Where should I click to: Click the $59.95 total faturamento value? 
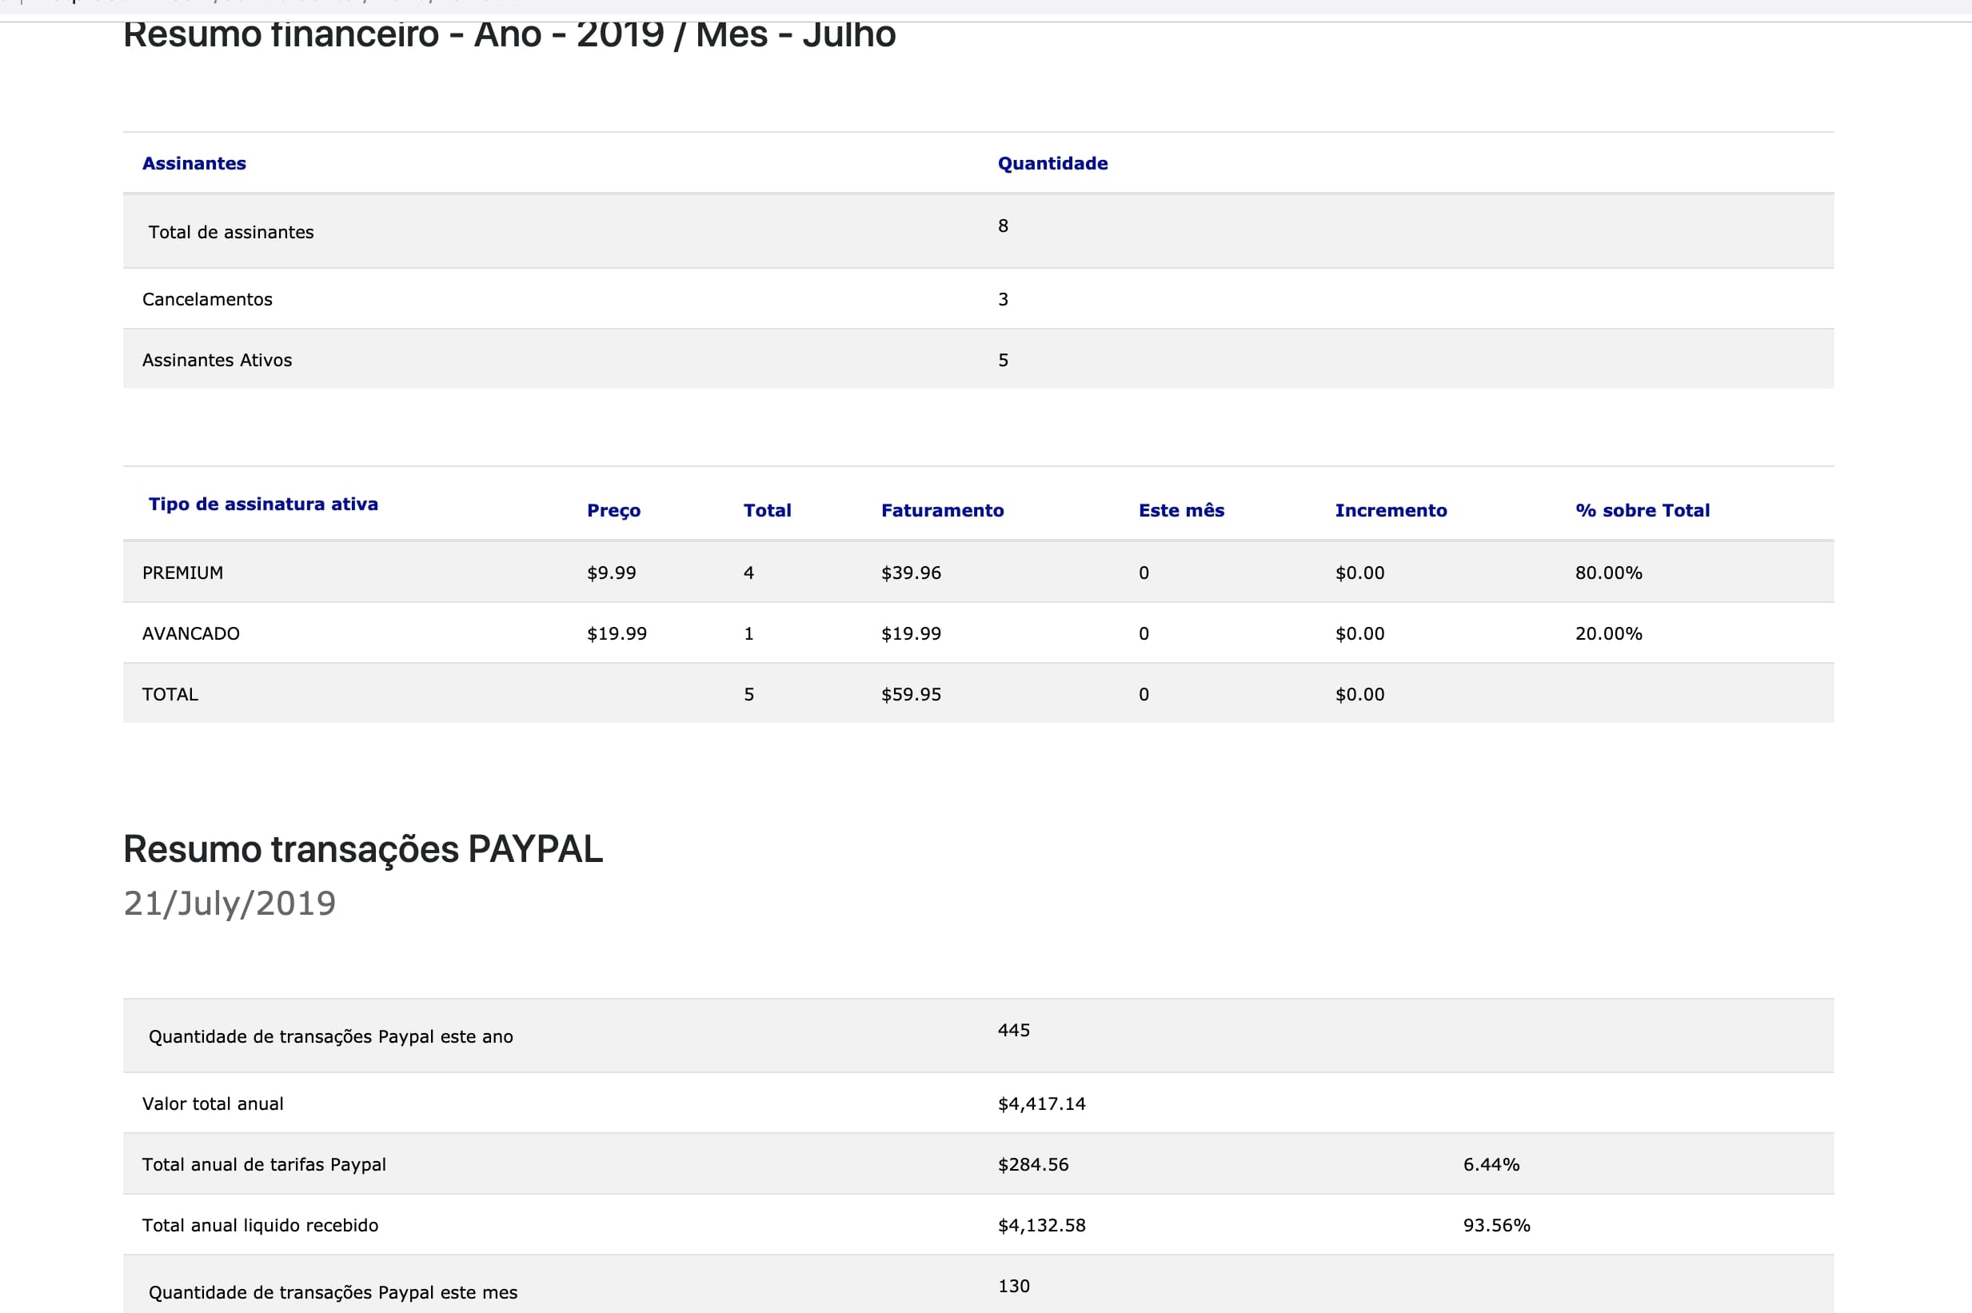click(910, 694)
